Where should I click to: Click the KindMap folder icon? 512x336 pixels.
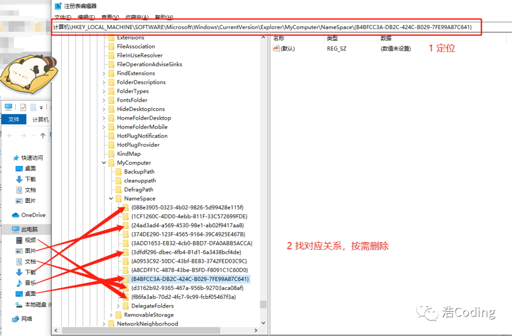coord(111,154)
